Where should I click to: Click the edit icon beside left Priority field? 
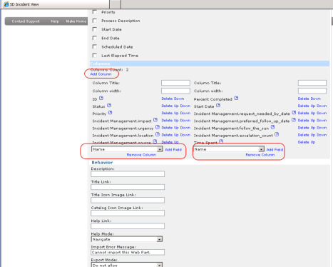point(110,113)
